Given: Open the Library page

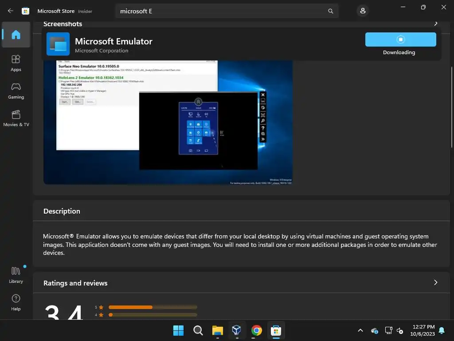Looking at the screenshot, I should (16, 275).
